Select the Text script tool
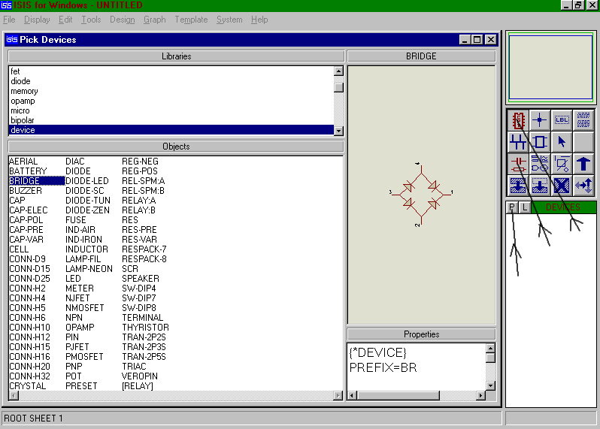 click(583, 119)
